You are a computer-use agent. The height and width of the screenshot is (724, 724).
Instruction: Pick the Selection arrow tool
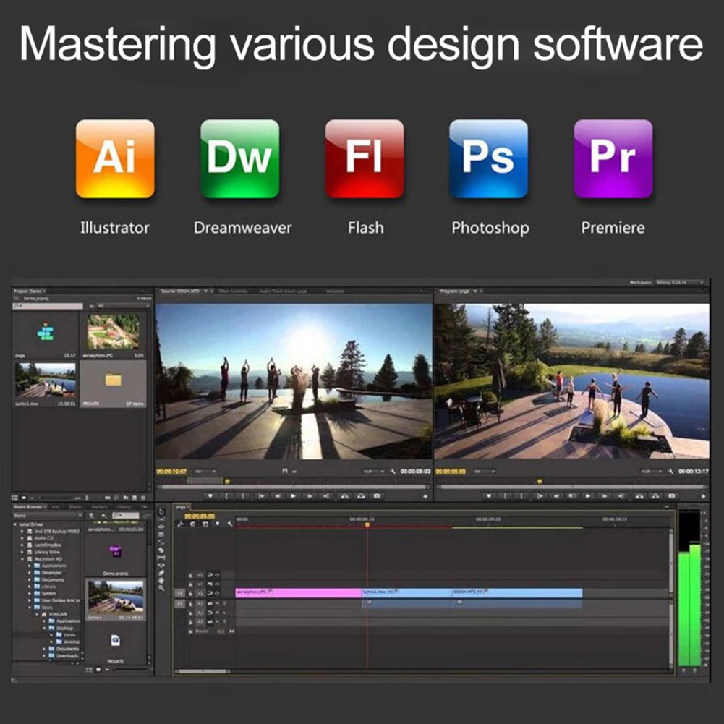(x=161, y=512)
